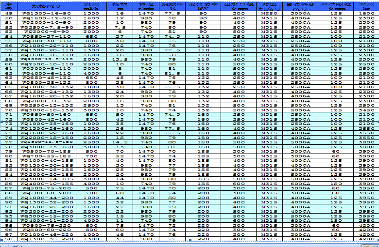Select model cell WQ3000-13-160
Viewport: 379px width, 247px height.
coord(47,147)
